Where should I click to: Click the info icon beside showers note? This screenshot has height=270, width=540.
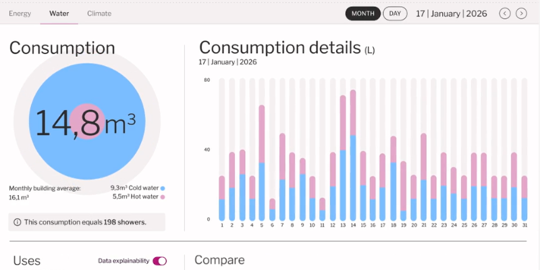(16, 221)
